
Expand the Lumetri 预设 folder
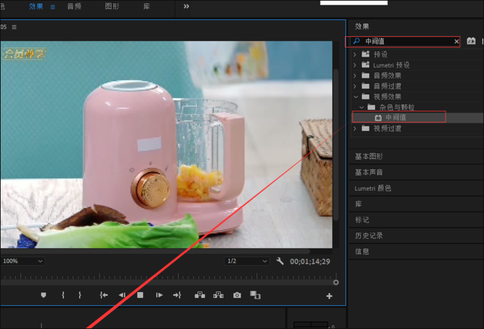[x=355, y=65]
